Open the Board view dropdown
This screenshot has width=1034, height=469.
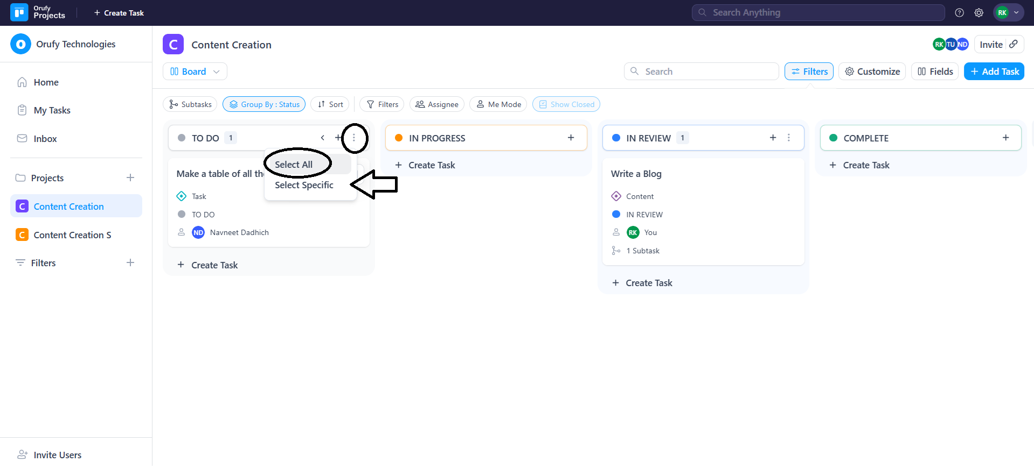[x=195, y=72]
